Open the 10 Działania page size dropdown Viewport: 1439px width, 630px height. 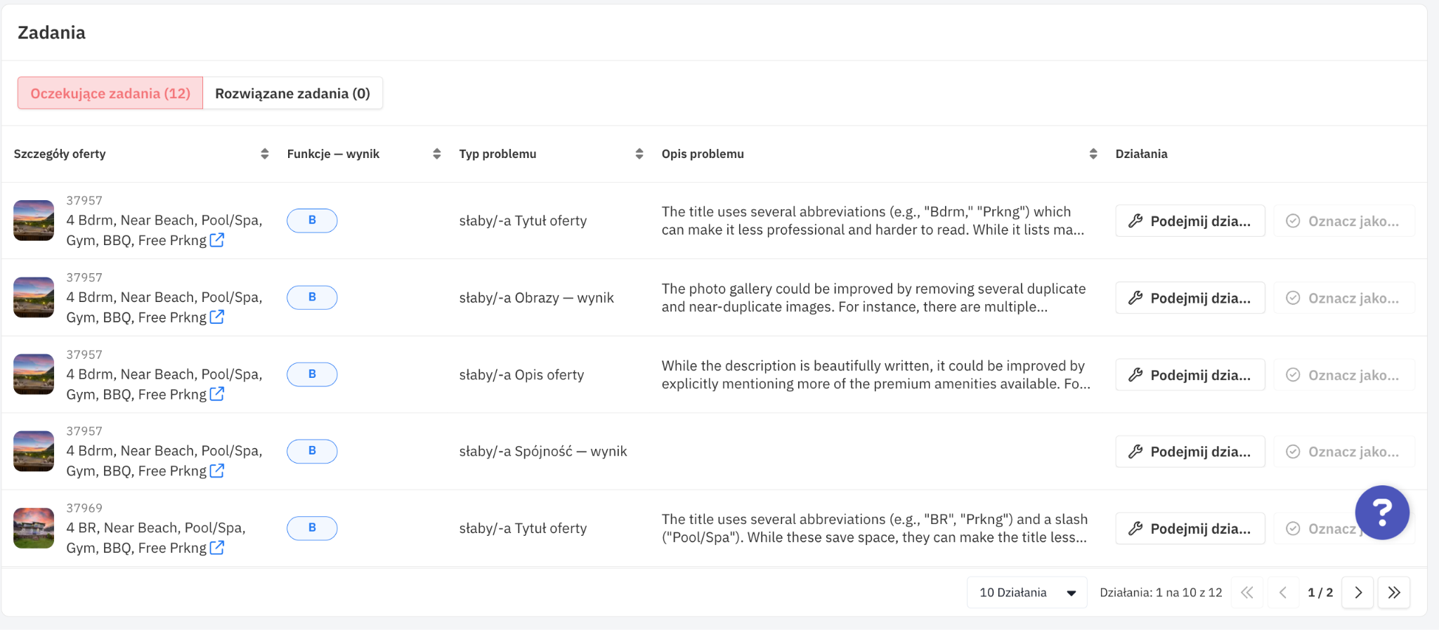[x=1027, y=593]
